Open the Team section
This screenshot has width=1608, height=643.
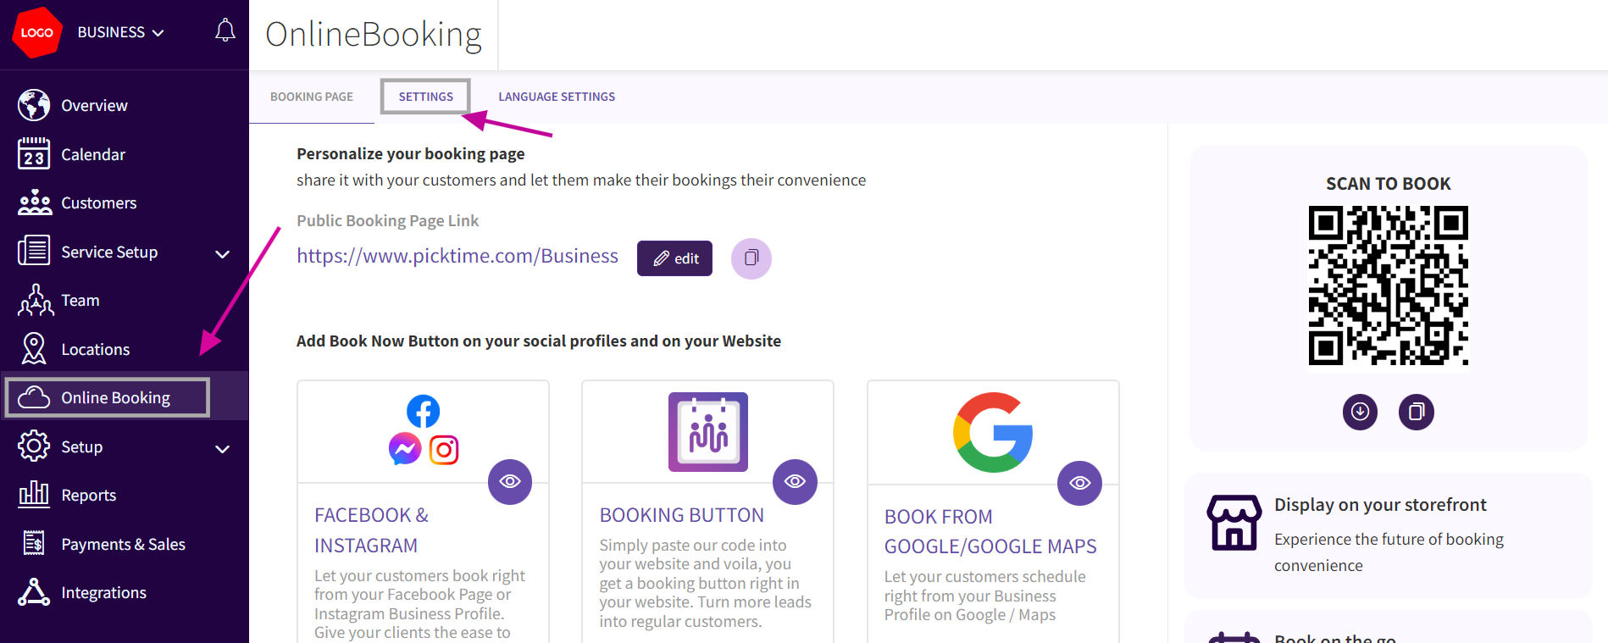[80, 301]
